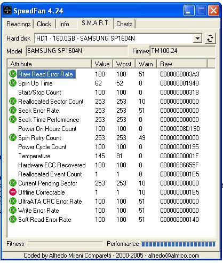223x263 pixels.
Task: Click OK icon beside Seek Time Performance
Action: pyautogui.click(x=13, y=119)
